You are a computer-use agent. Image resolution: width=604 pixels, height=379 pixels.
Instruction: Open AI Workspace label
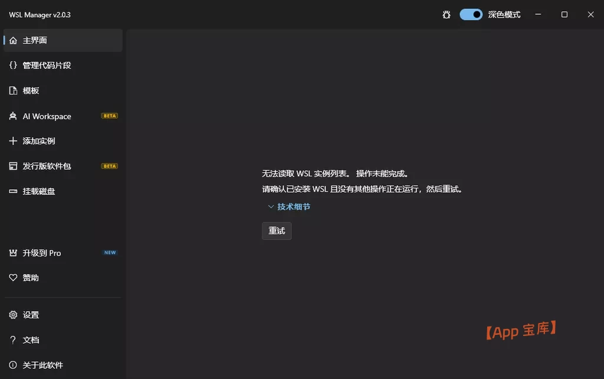point(47,116)
